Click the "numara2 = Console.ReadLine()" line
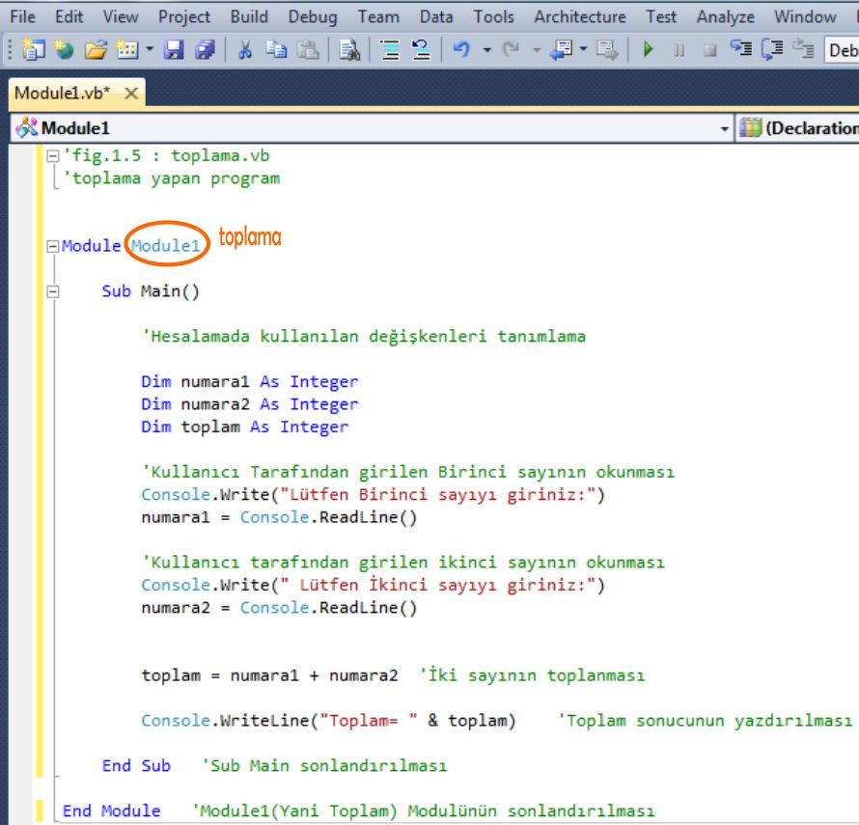This screenshot has height=825, width=859. pyautogui.click(x=279, y=608)
